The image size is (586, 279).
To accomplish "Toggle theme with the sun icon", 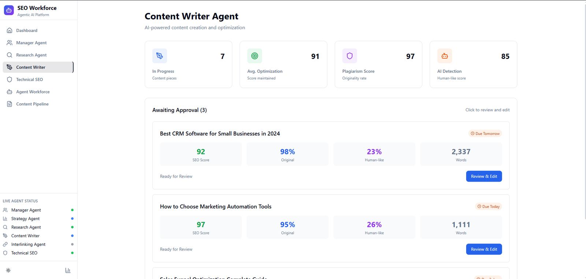I will point(8,270).
